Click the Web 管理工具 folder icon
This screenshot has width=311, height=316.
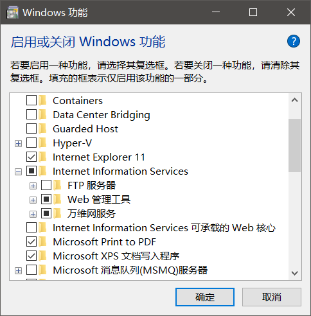point(58,199)
